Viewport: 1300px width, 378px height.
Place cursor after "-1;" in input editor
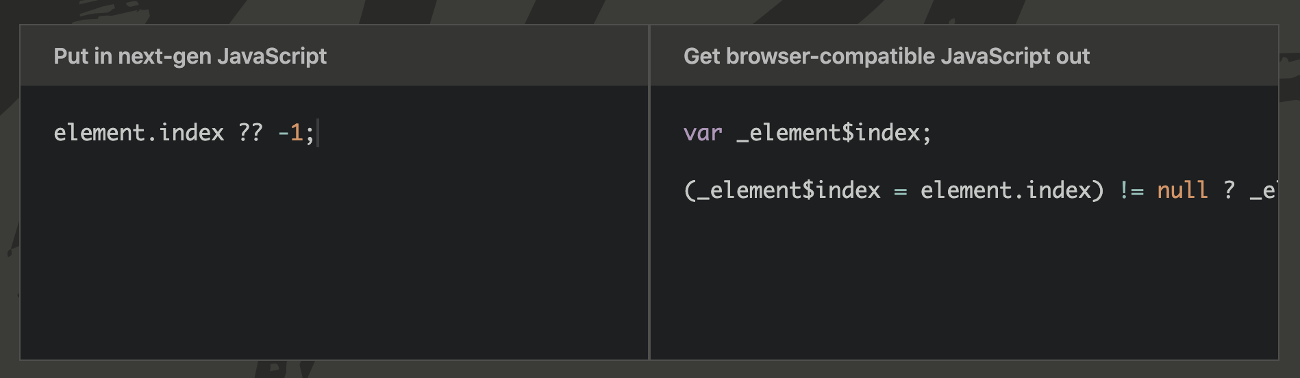(317, 133)
